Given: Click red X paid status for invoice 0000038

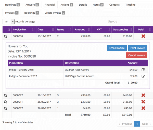Looking at the screenshot, I should 143,36.
